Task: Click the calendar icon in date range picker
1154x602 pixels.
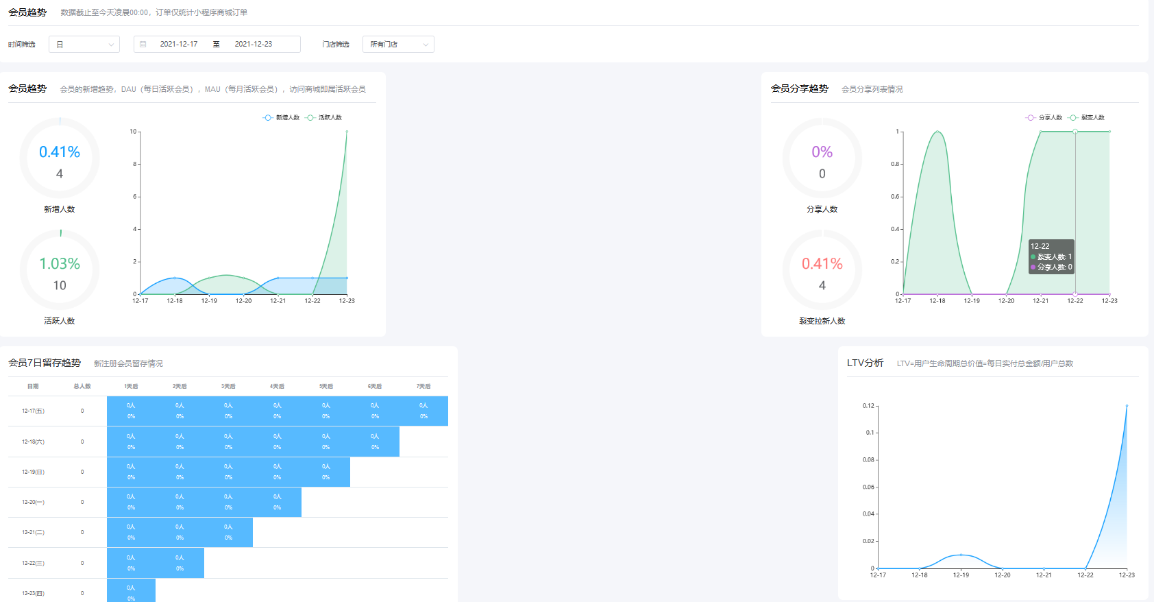Action: [x=143, y=45]
